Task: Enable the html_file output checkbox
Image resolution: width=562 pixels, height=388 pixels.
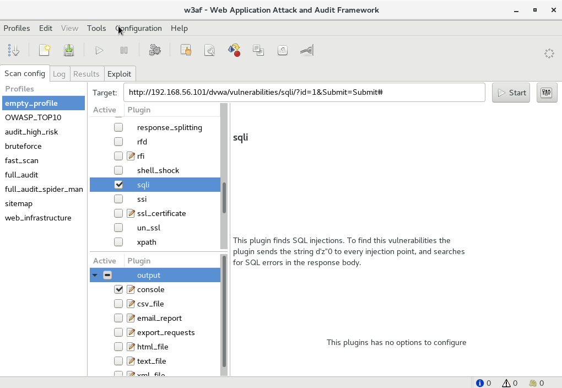Action: [118, 347]
